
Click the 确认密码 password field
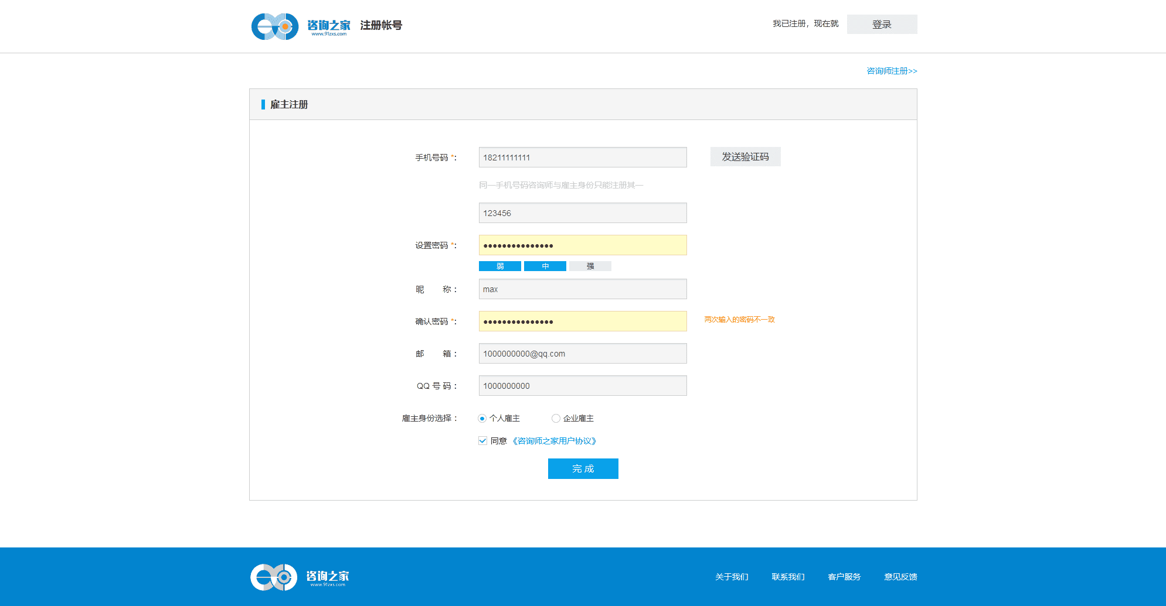[583, 321]
